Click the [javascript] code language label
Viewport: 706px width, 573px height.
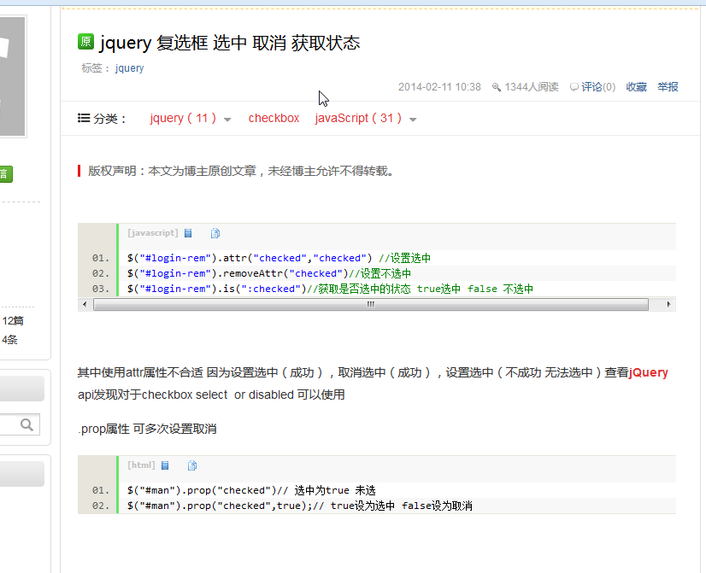pyautogui.click(x=153, y=233)
